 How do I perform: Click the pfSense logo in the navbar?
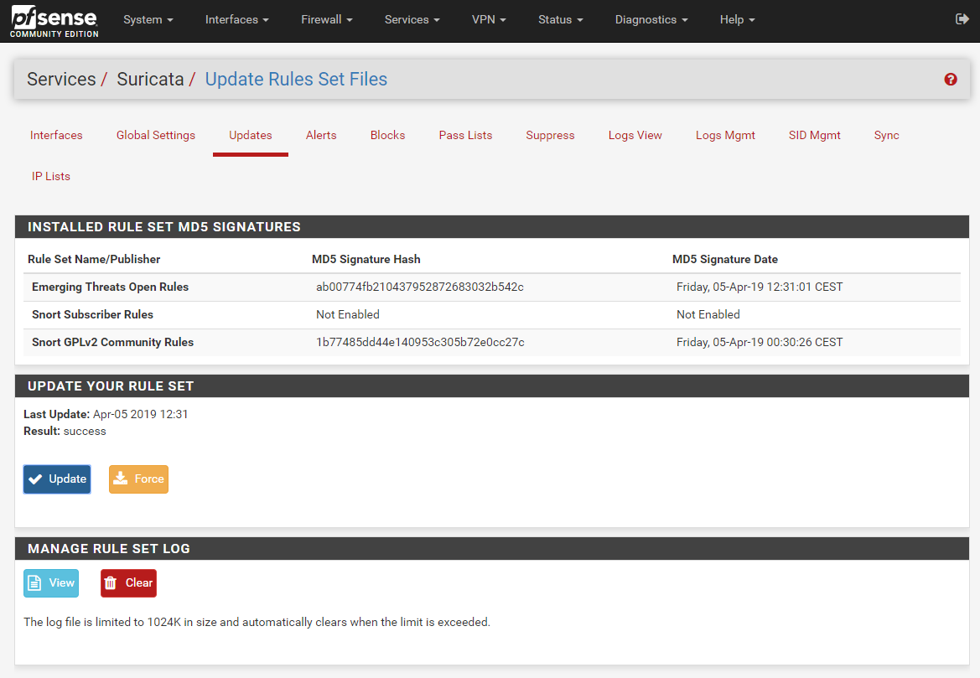[54, 21]
